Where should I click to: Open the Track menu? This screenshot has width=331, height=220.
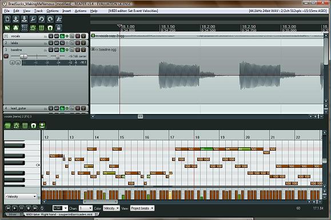coord(38,11)
